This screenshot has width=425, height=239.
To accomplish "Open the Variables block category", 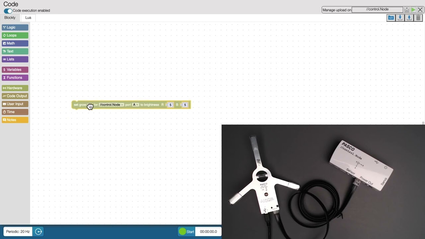I will pos(15,70).
